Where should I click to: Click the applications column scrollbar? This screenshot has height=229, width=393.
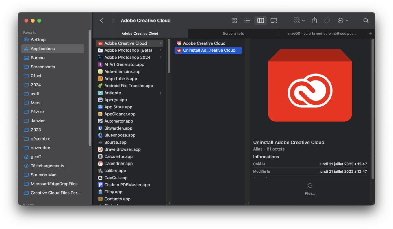coord(169,56)
